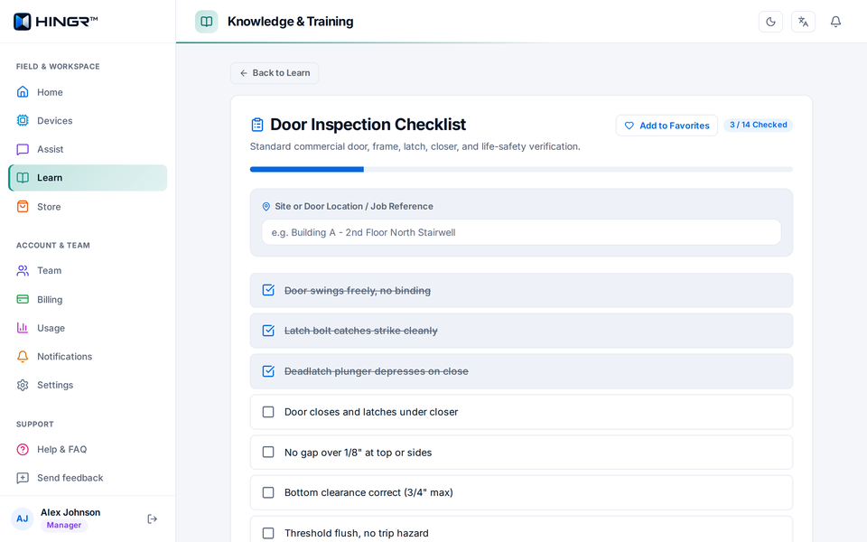This screenshot has height=542, width=867.
Task: Open Devices in the sidebar
Action: tap(88, 120)
